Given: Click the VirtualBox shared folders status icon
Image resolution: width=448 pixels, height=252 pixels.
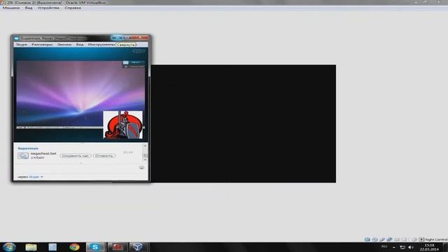Looking at the screenshot, I should click(x=397, y=239).
